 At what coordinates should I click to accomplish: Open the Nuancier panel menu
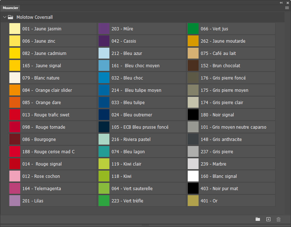pos(287,8)
